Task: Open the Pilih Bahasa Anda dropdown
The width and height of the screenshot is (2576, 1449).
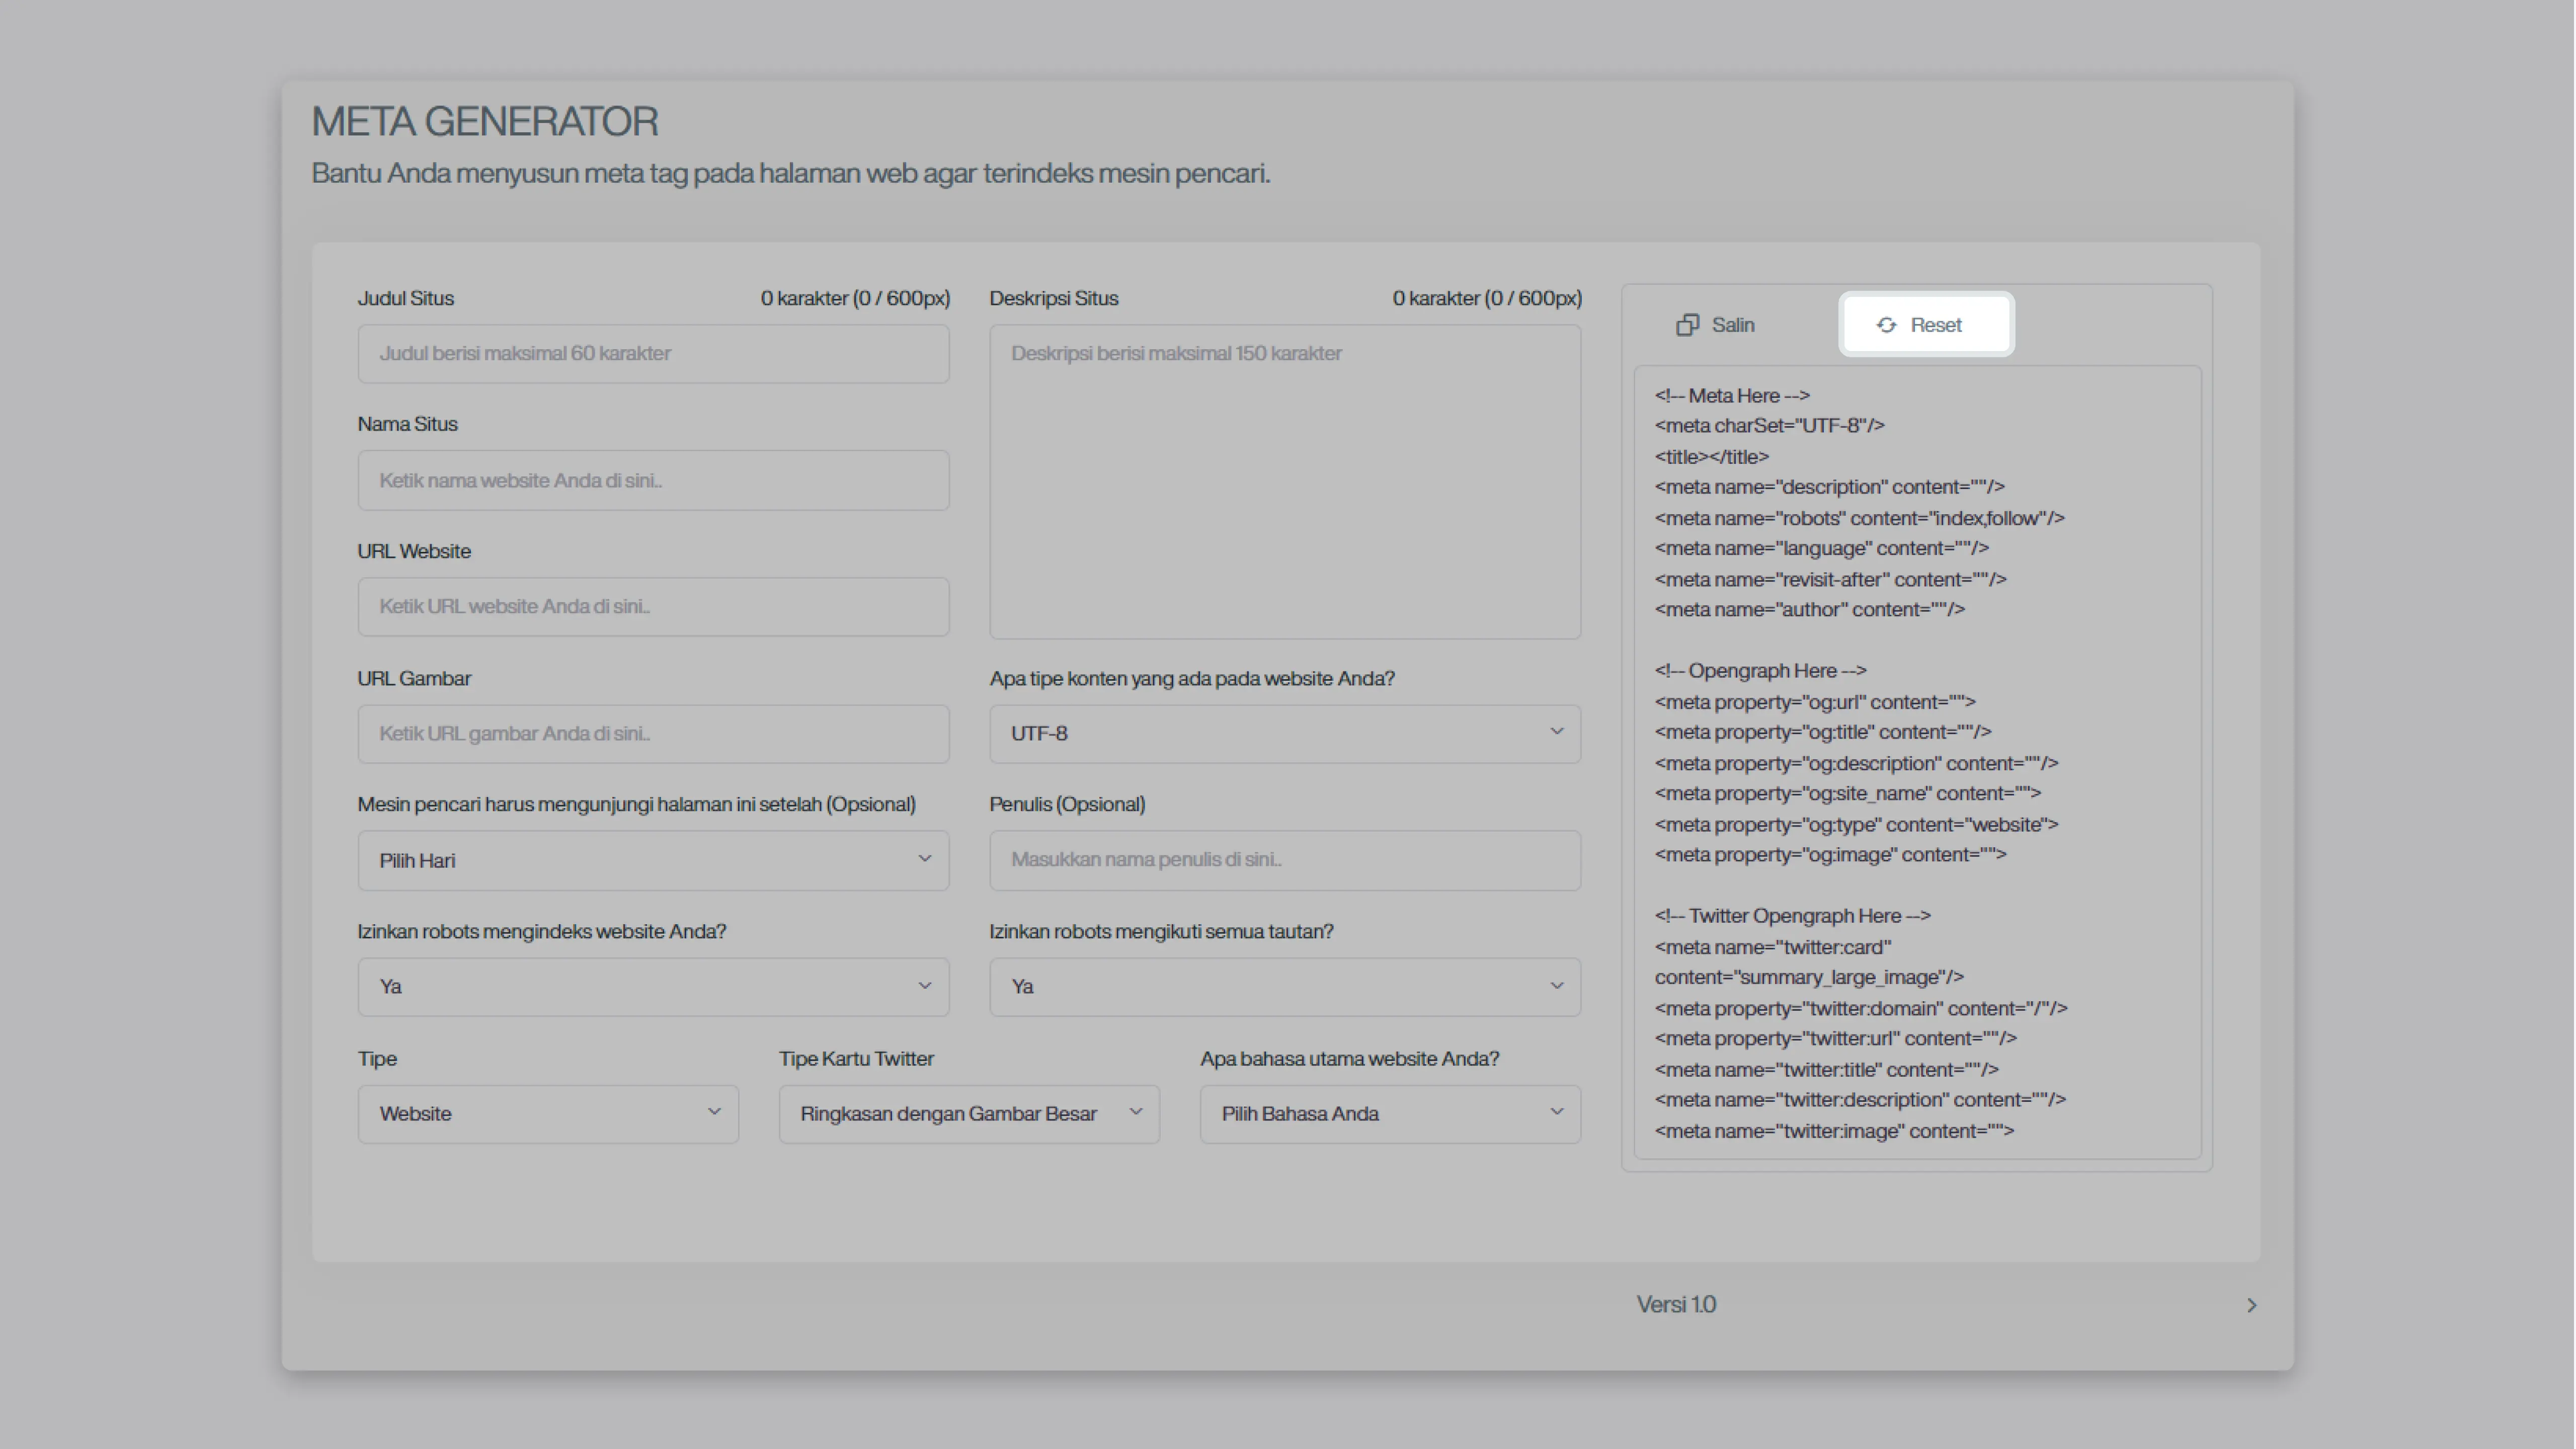Action: point(1389,1113)
